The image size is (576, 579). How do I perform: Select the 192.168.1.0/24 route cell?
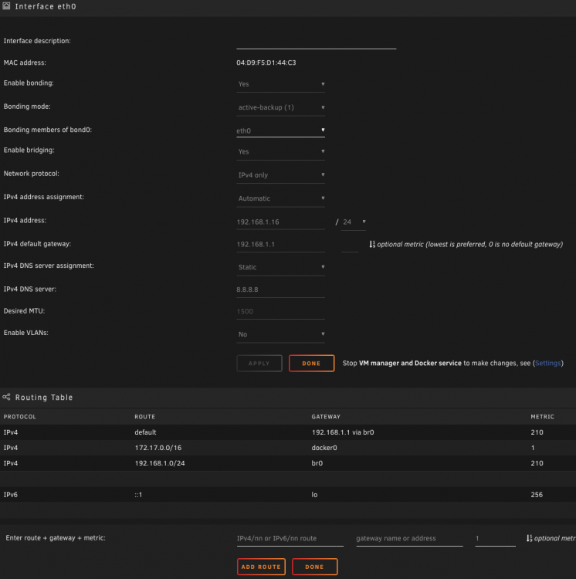click(160, 463)
